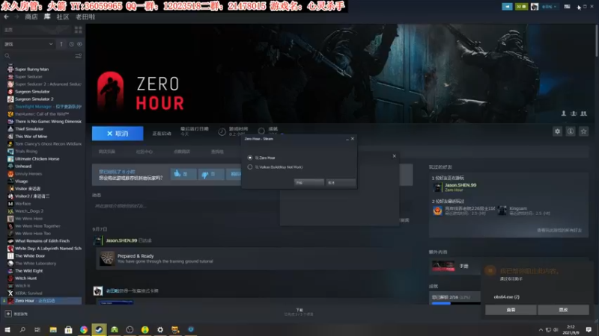Vote thumbs down on game recommendation

click(211, 174)
